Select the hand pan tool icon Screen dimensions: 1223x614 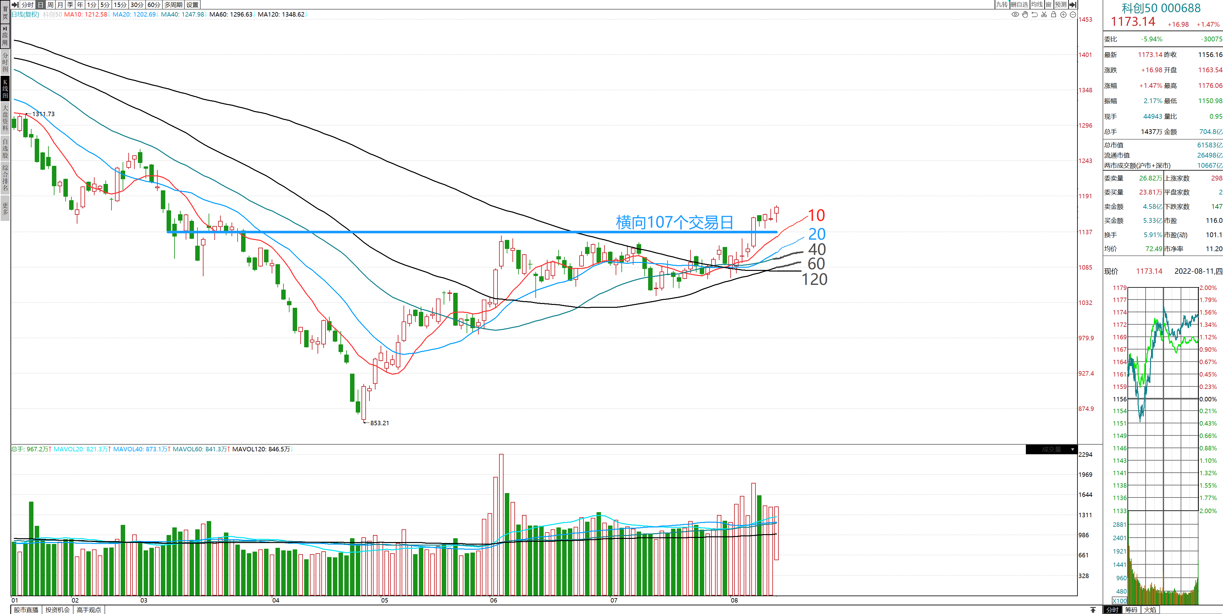[1025, 15]
